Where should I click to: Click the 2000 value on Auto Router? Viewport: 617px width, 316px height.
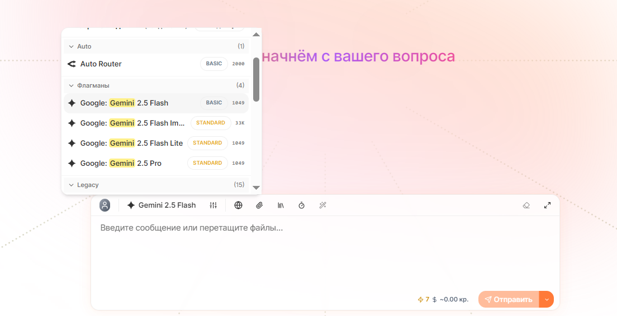[x=238, y=64]
